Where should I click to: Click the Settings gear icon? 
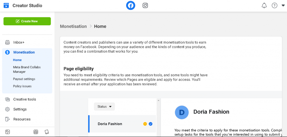coord(7,109)
